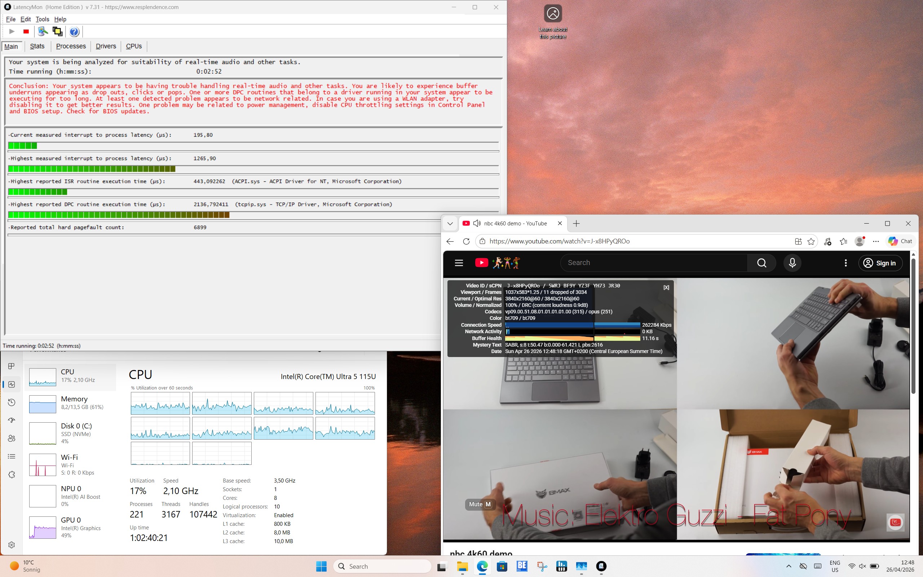Click the green start monitor play icon
The image size is (923, 577).
coord(12,32)
